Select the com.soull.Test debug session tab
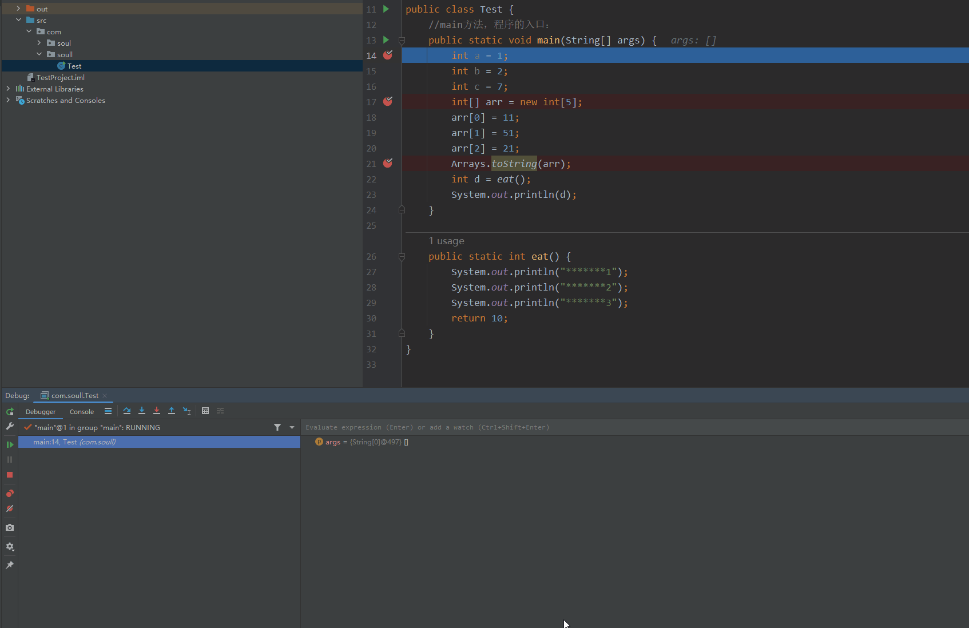969x628 pixels. pyautogui.click(x=74, y=396)
